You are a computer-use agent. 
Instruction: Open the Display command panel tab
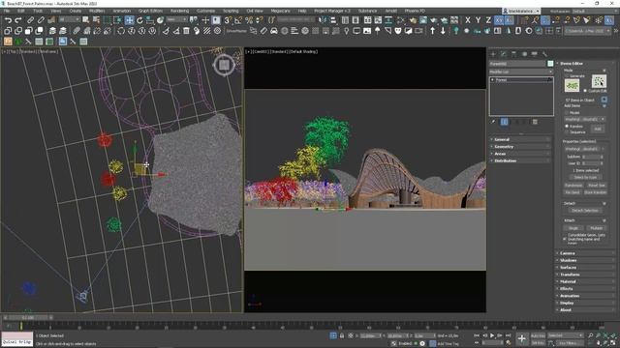535,54
